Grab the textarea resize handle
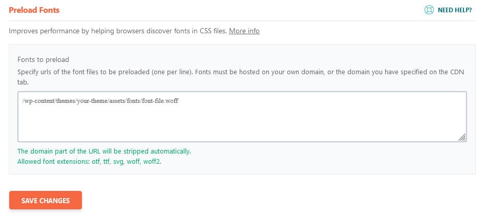The width and height of the screenshot is (485, 216). (x=462, y=137)
